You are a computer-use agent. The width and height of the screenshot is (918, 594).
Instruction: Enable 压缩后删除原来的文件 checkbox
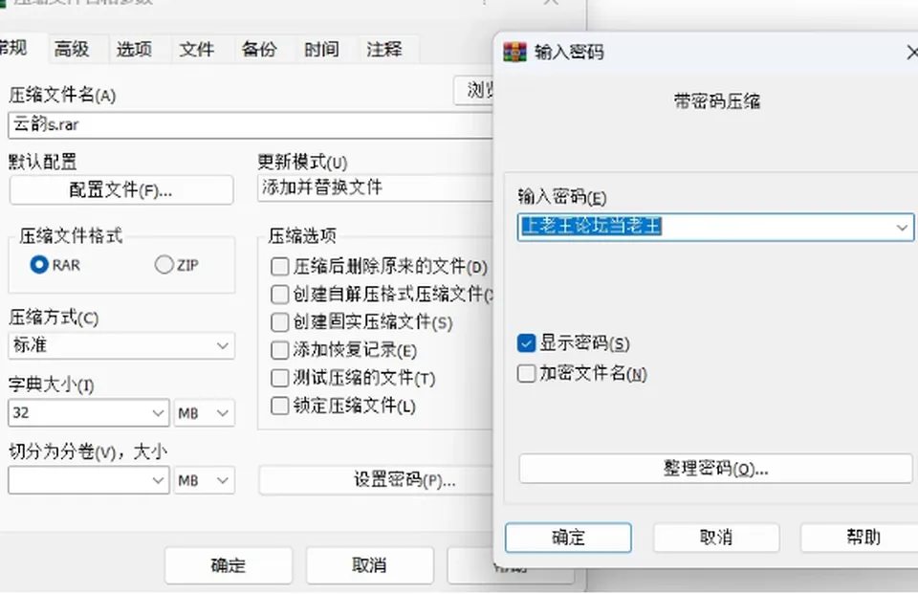(x=280, y=267)
